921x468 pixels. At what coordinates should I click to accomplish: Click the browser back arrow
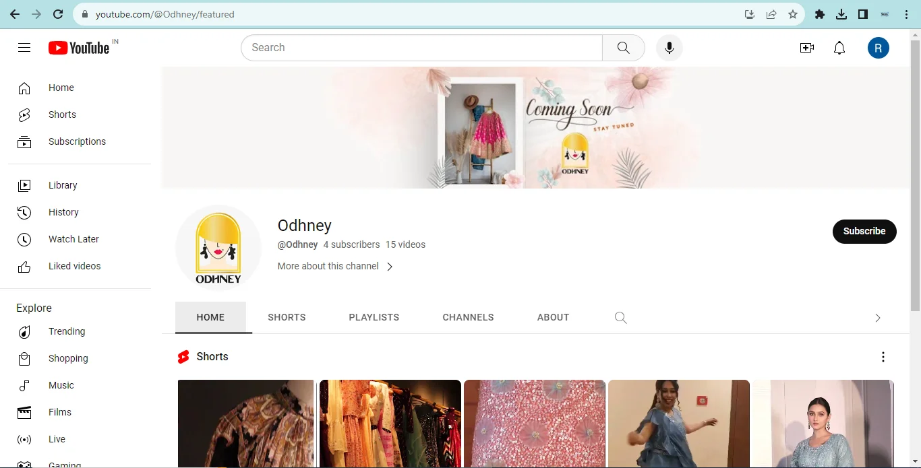click(15, 14)
